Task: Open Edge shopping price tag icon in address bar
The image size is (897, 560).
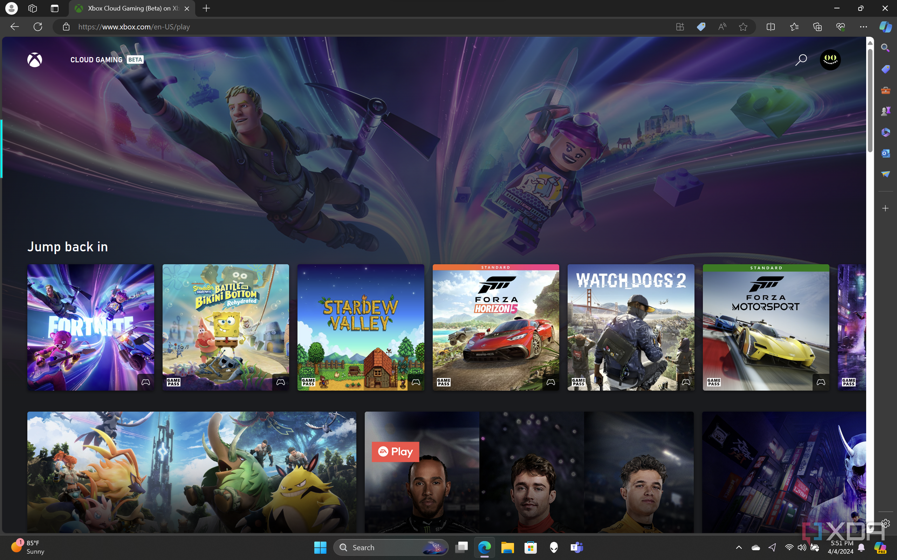Action: (701, 27)
